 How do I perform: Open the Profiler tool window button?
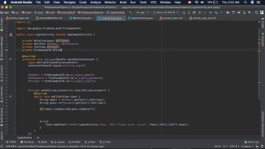point(75,142)
